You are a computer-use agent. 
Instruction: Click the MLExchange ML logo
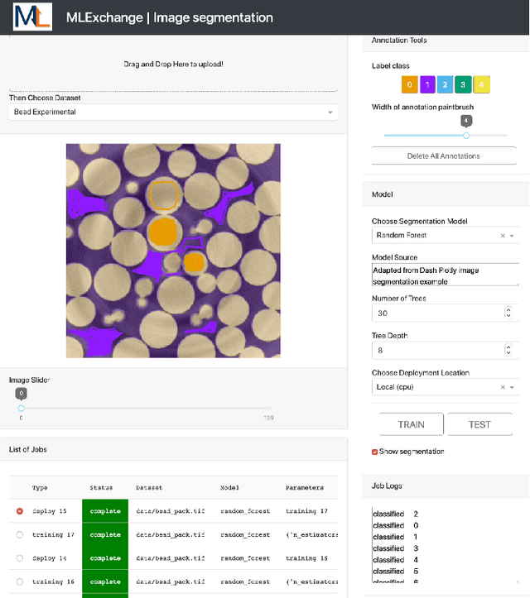(x=32, y=17)
